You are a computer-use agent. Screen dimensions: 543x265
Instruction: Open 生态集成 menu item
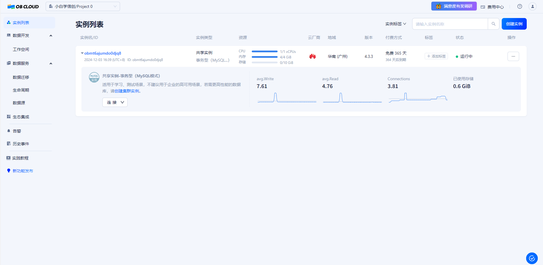click(x=21, y=117)
